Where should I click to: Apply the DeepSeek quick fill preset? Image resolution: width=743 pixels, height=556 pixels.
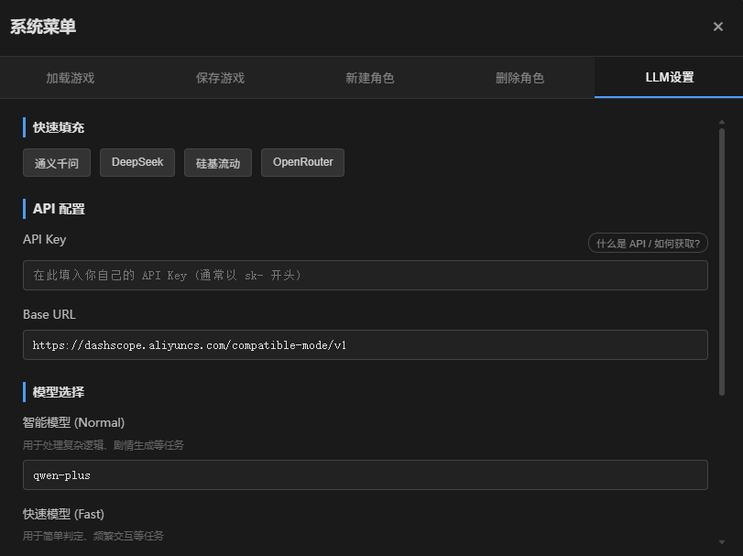[x=137, y=162]
